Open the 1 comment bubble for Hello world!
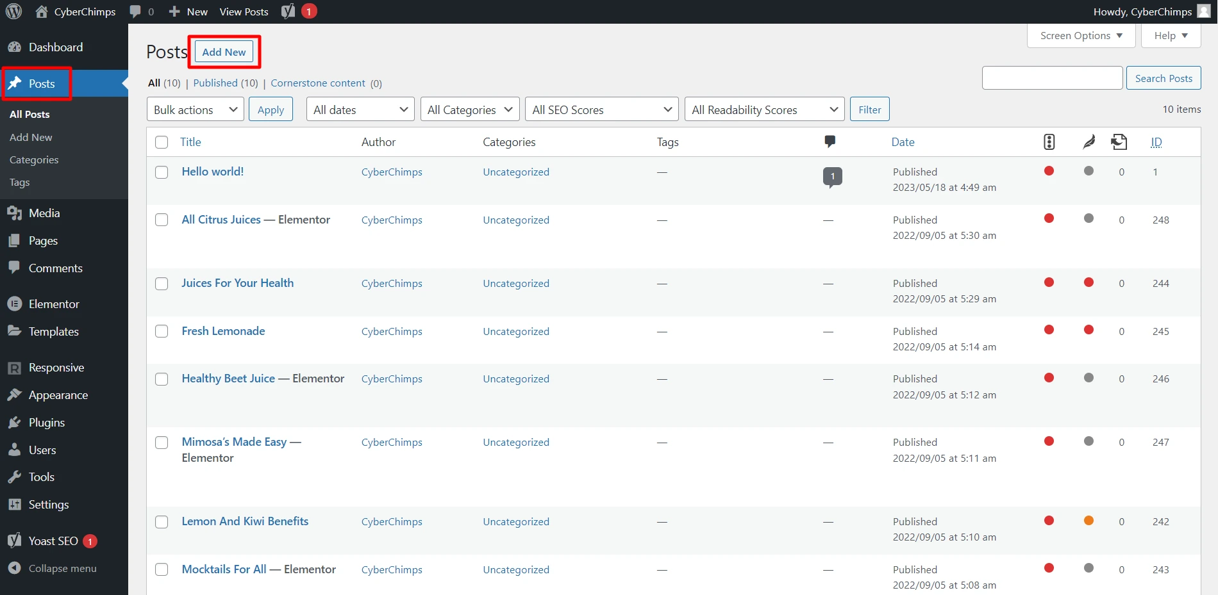1218x595 pixels. [833, 177]
